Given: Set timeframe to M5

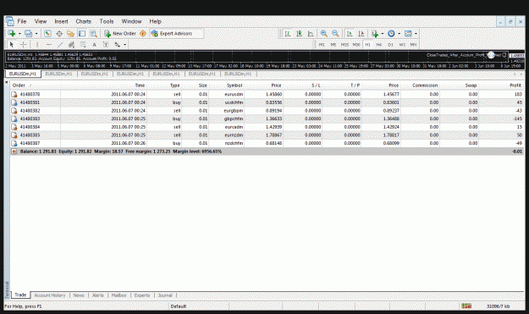Looking at the screenshot, I should [x=333, y=45].
